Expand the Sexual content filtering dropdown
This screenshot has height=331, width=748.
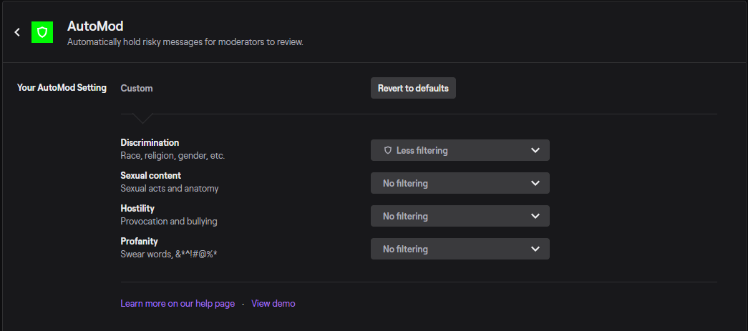[460, 183]
